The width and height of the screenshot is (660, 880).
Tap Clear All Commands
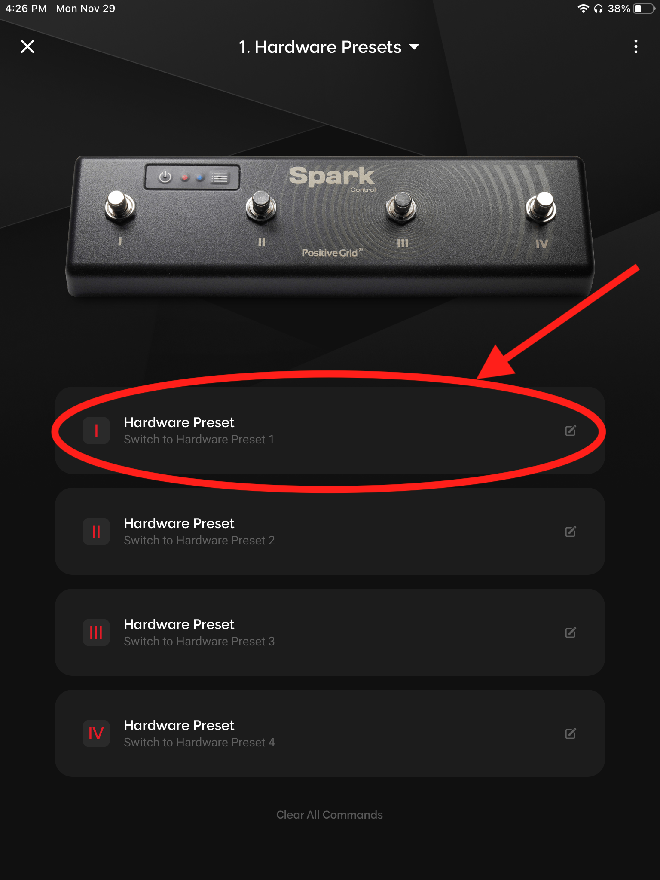point(330,815)
